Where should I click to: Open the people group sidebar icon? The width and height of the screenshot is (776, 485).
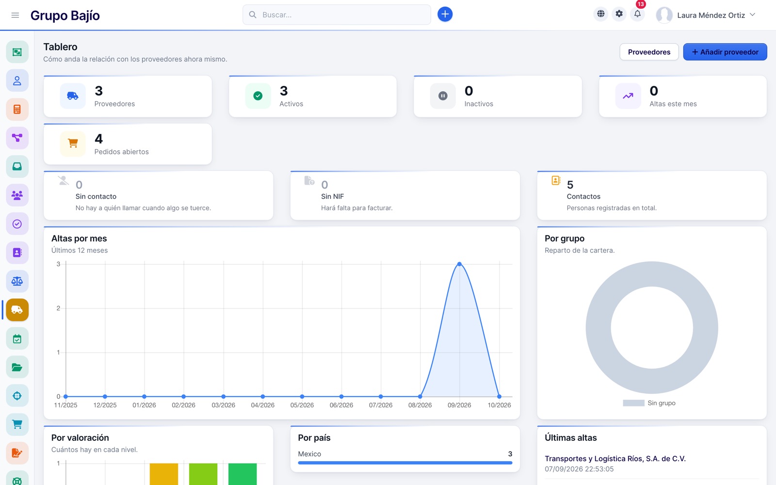[17, 195]
